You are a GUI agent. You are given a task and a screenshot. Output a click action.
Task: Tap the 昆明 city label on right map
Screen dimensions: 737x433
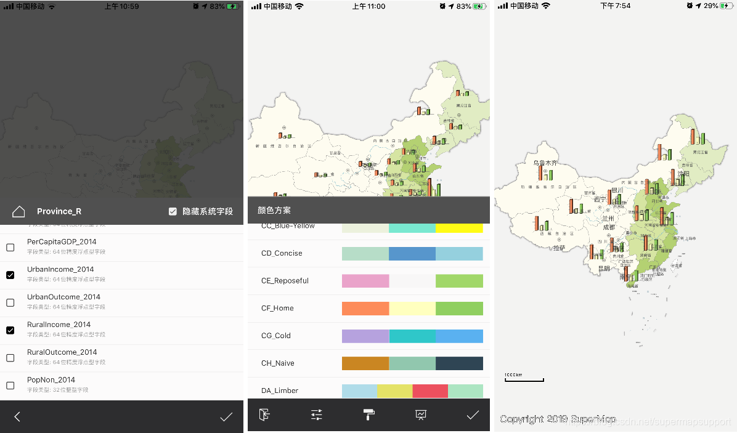pyautogui.click(x=604, y=269)
